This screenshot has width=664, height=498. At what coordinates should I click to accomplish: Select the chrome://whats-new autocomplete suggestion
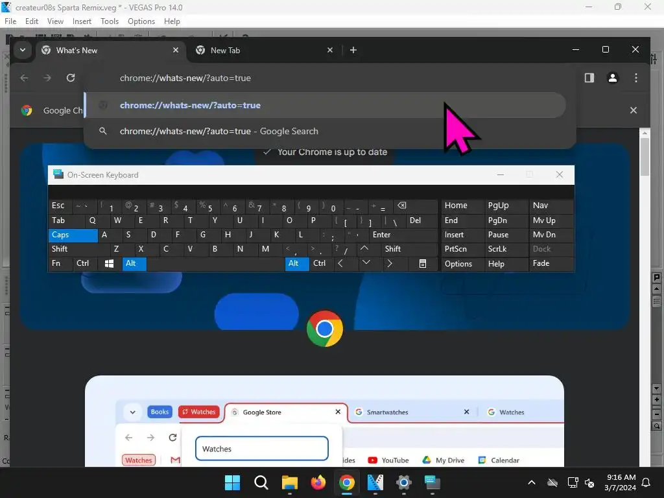(x=325, y=106)
